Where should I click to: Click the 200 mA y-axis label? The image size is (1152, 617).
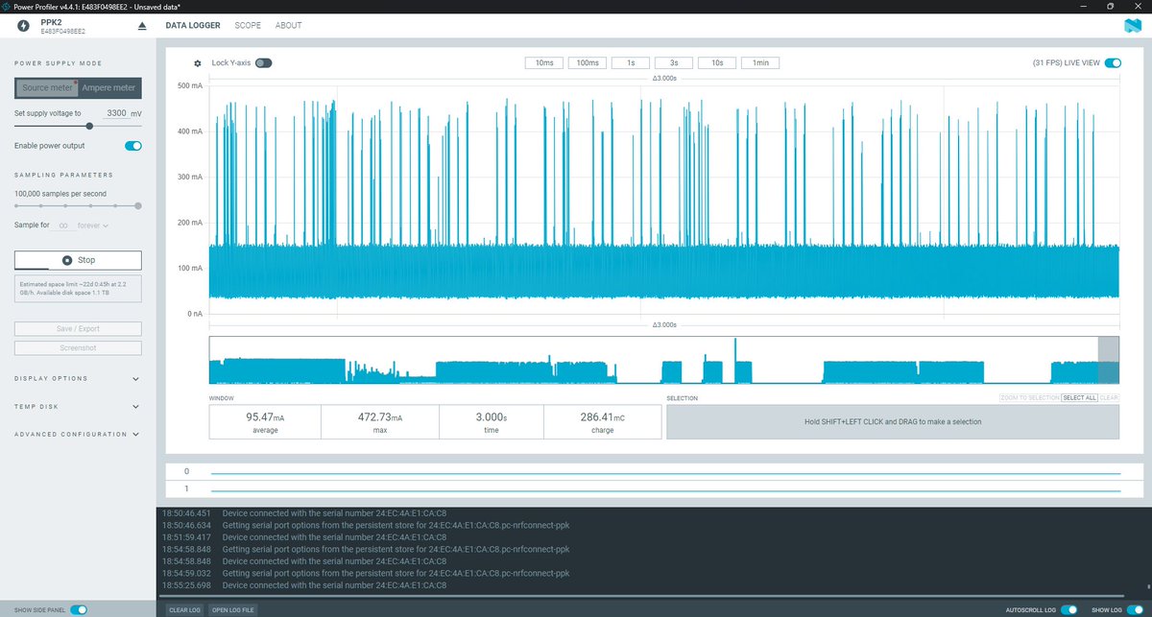click(x=190, y=223)
